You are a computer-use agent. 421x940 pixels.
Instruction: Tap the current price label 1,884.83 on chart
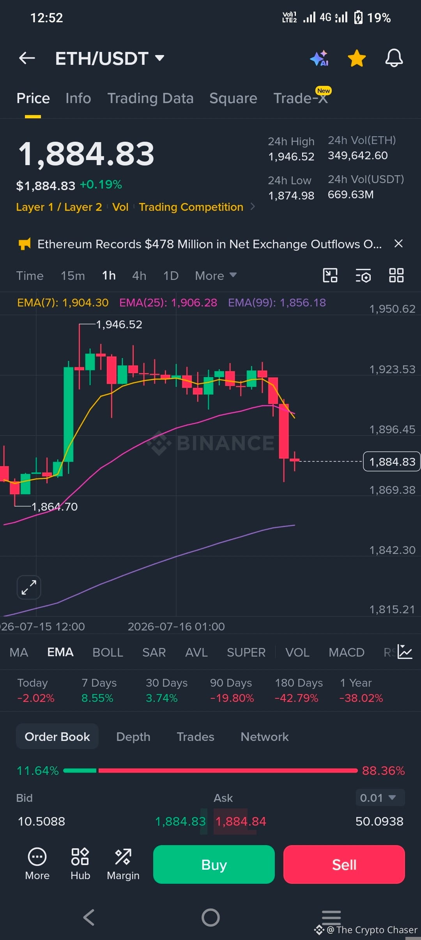[x=392, y=461]
